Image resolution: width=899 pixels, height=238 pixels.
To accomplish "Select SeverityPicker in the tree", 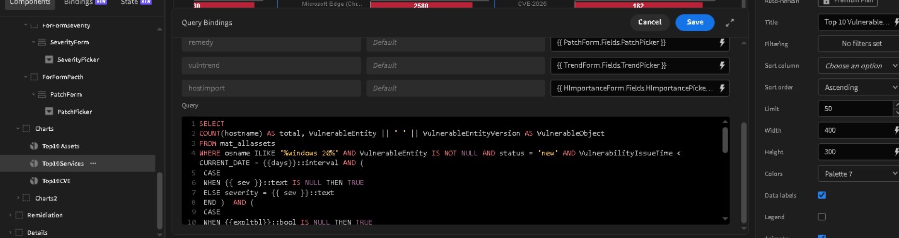I will [78, 60].
